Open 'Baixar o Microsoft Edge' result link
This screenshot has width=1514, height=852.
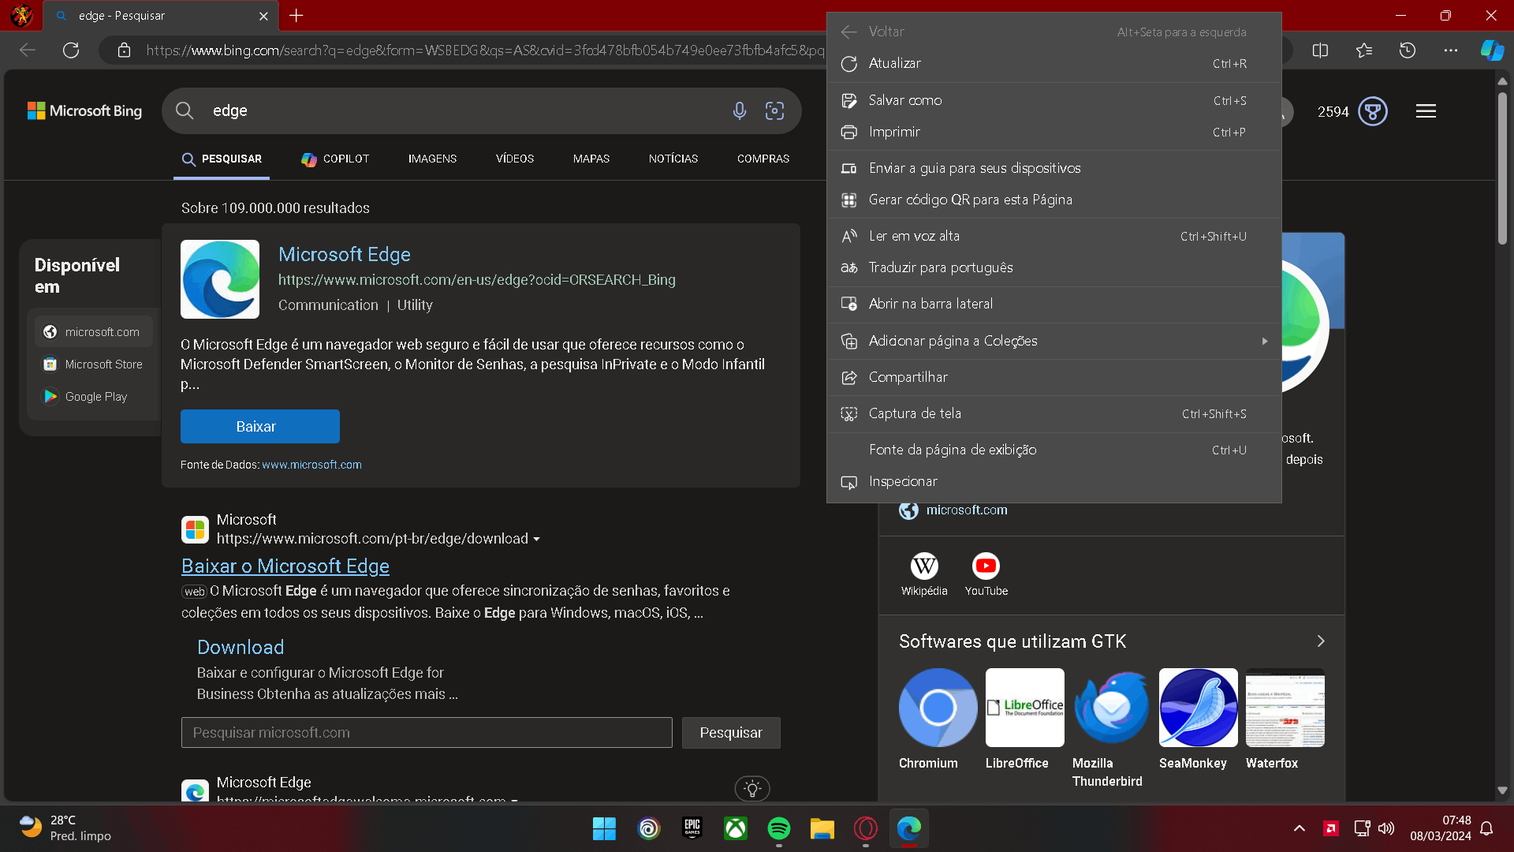point(285,566)
